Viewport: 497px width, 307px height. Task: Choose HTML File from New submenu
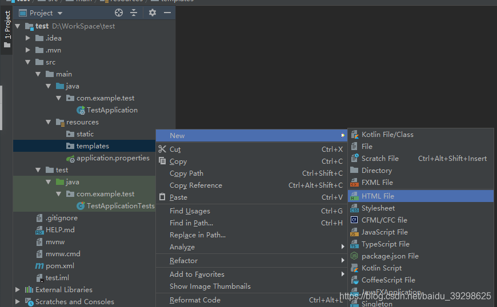[378, 196]
